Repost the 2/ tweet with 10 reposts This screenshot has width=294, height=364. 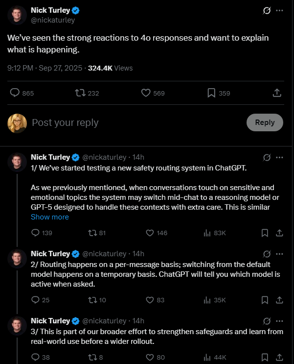pyautogui.click(x=92, y=300)
